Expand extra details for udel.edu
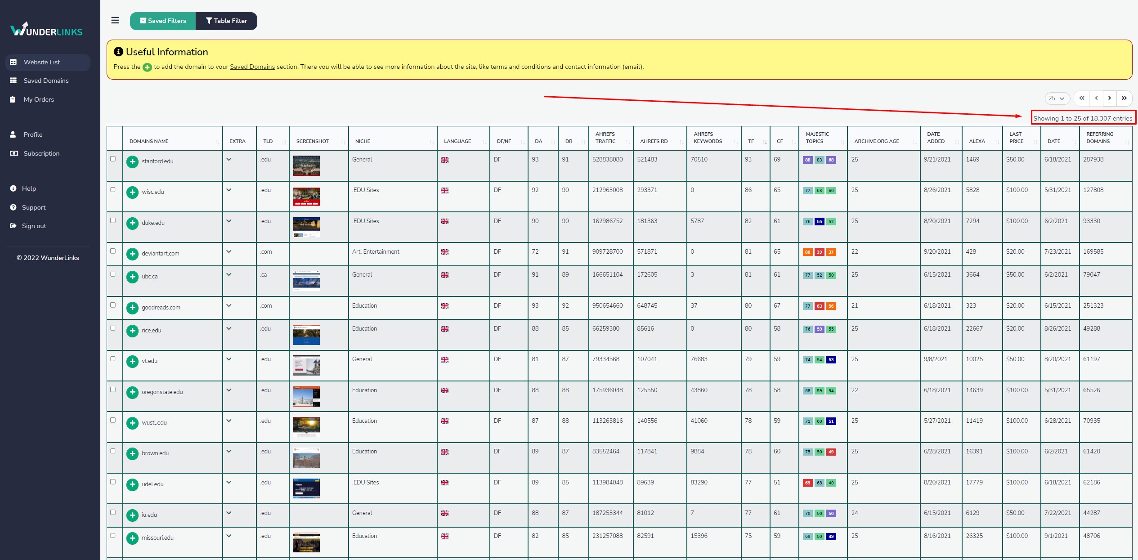This screenshot has width=1138, height=560. tap(229, 482)
